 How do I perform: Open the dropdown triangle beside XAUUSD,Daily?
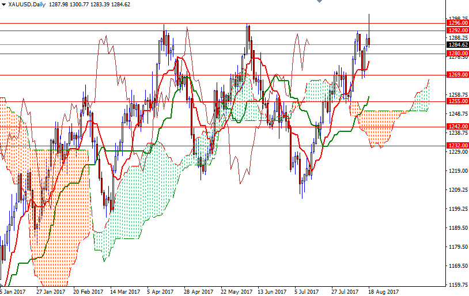point(3,5)
